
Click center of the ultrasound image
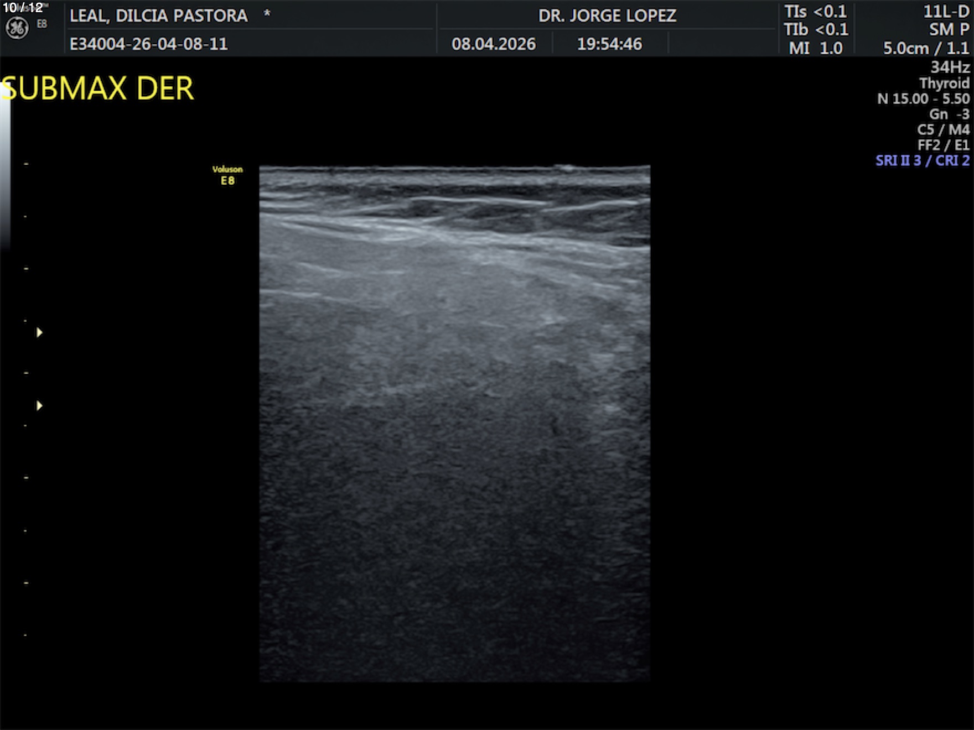coord(454,423)
